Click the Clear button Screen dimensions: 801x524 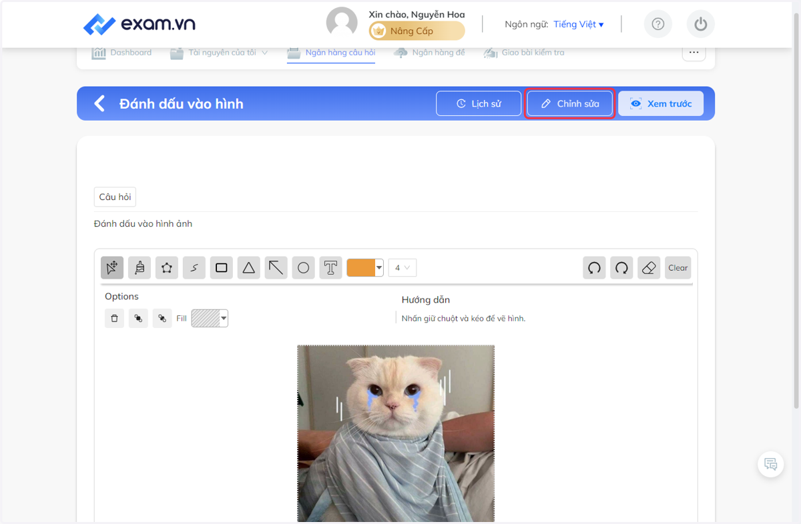pyautogui.click(x=678, y=267)
